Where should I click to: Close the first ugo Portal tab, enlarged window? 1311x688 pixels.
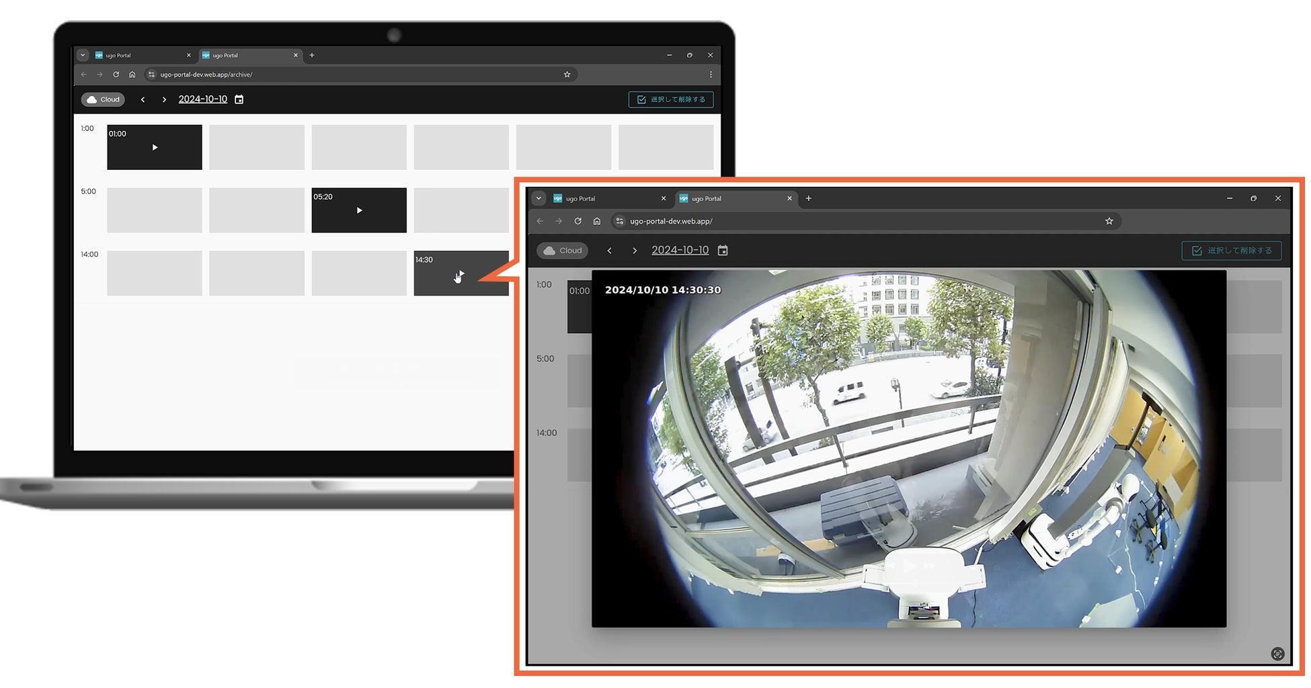664,198
